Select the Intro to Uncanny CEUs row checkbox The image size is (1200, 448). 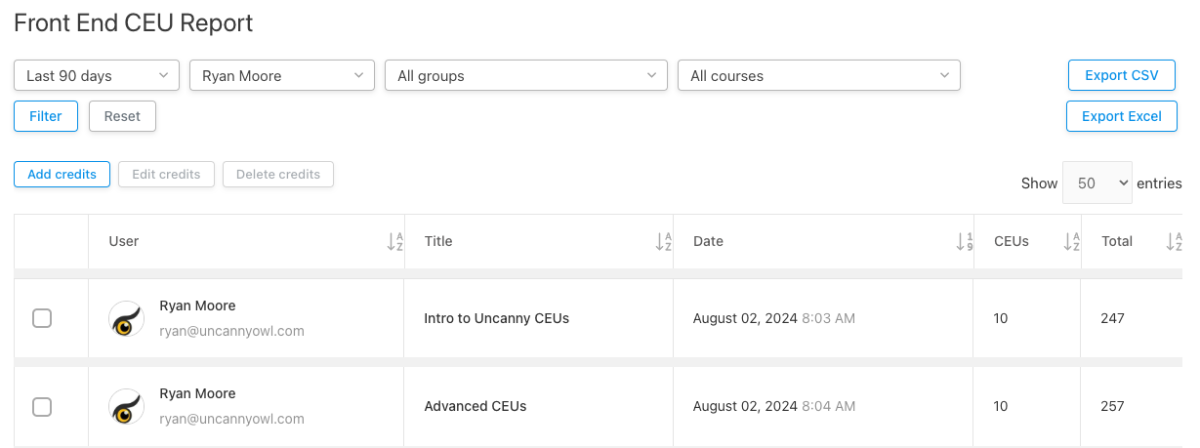coord(42,318)
